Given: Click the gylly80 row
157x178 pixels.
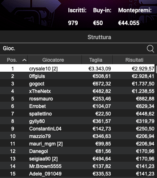Looking at the screenshot, I should [77, 121].
